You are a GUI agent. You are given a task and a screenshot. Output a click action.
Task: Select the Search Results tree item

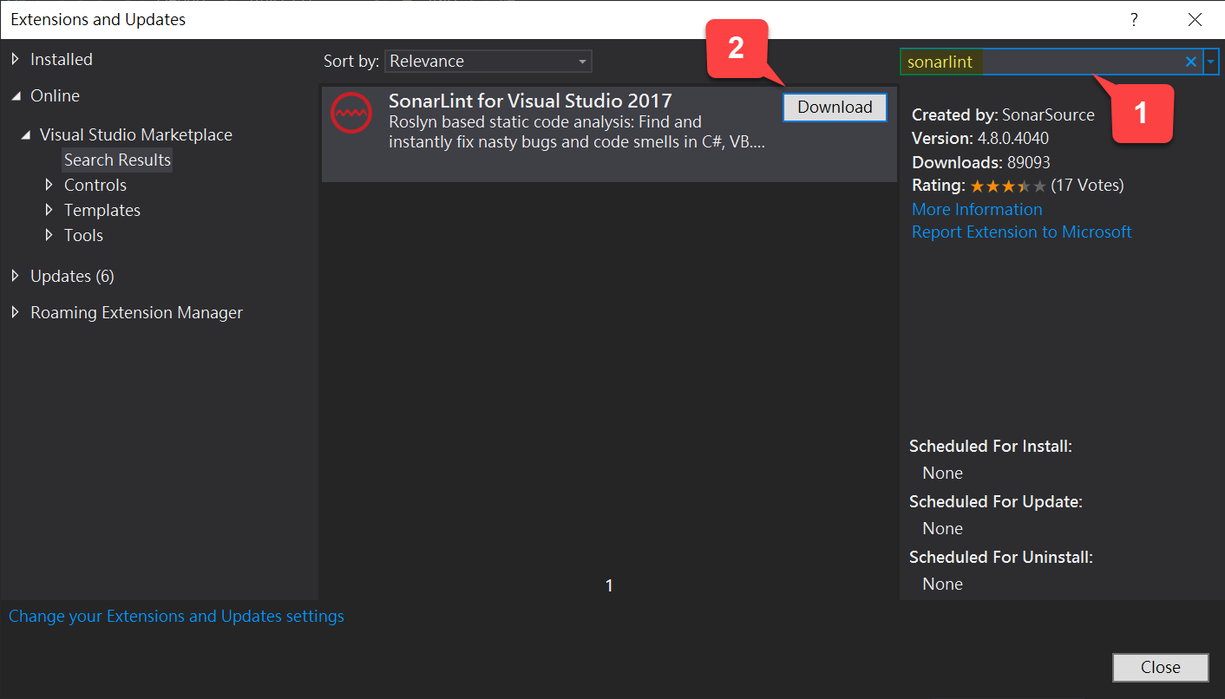click(116, 160)
